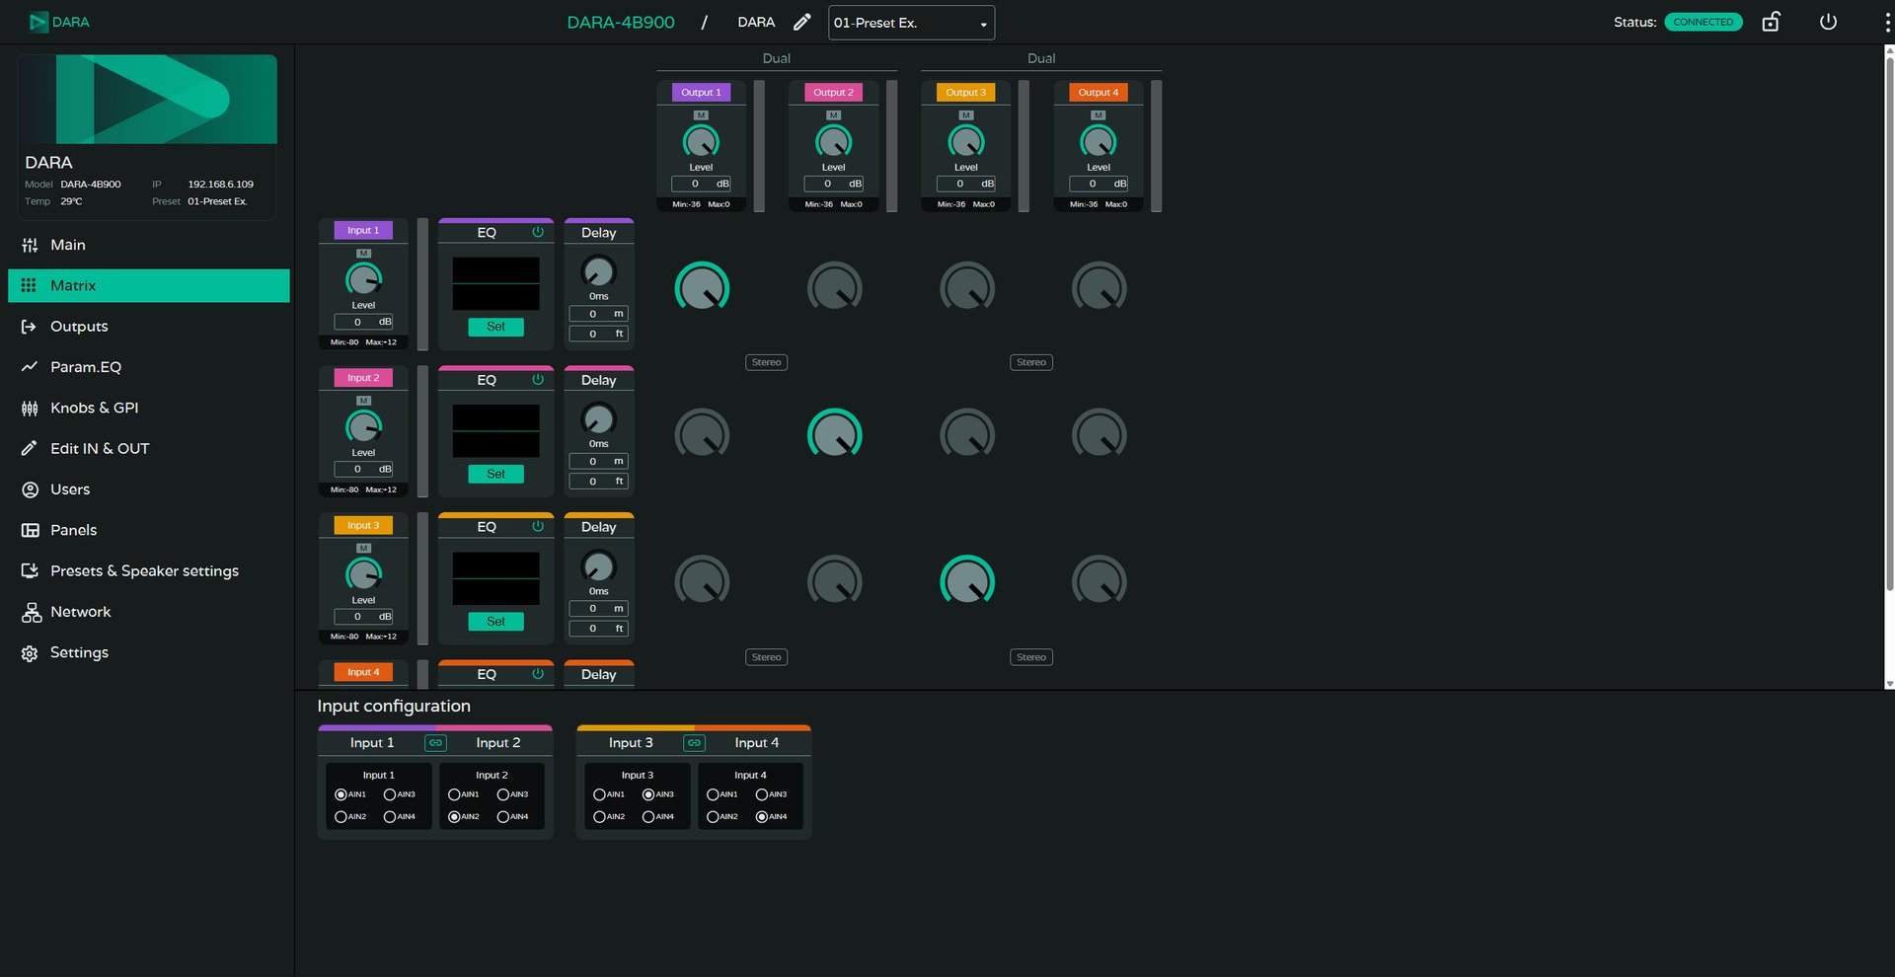The height and width of the screenshot is (977, 1895).
Task: Open the 01-Preset Ex. preset dropdown
Action: [911, 23]
